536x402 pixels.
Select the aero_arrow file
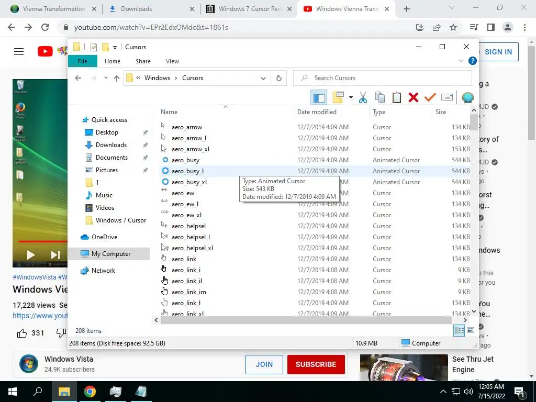187,127
